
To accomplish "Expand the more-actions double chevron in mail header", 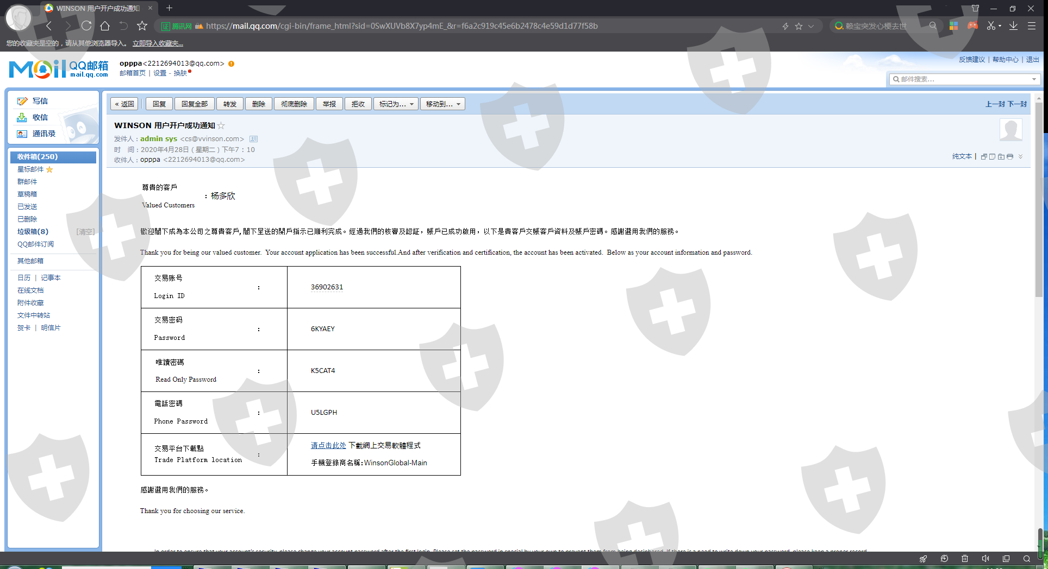I will (x=1021, y=157).
